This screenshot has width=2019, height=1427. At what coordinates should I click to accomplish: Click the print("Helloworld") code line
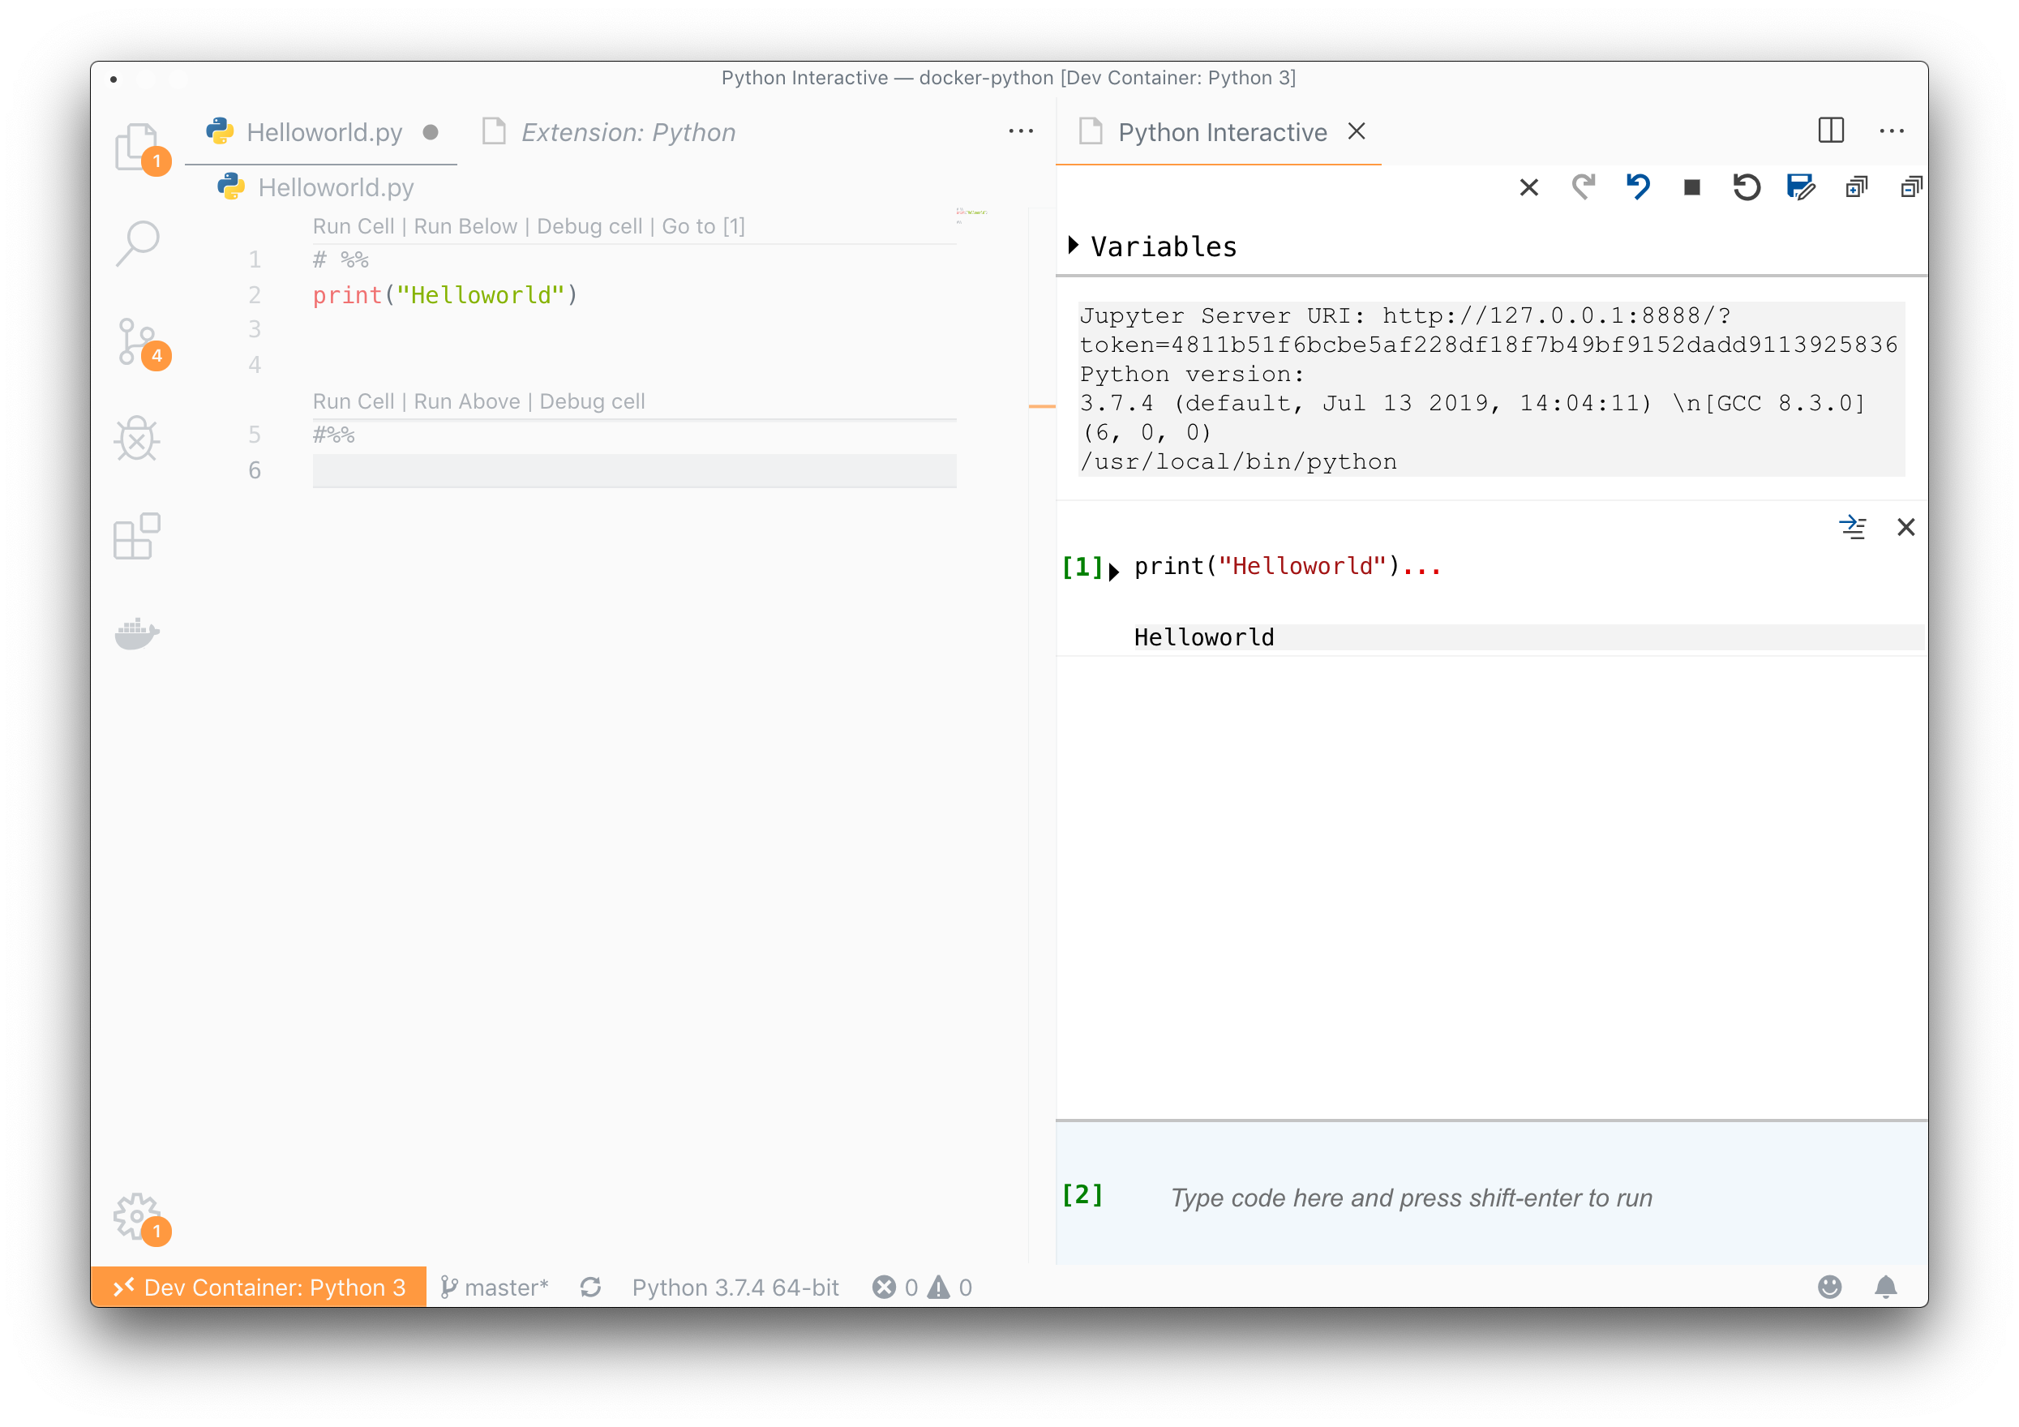pos(445,295)
